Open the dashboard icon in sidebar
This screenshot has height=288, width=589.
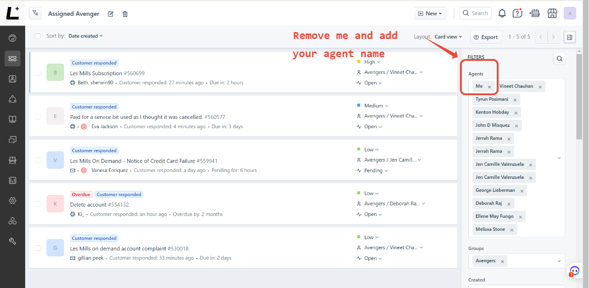click(x=13, y=38)
